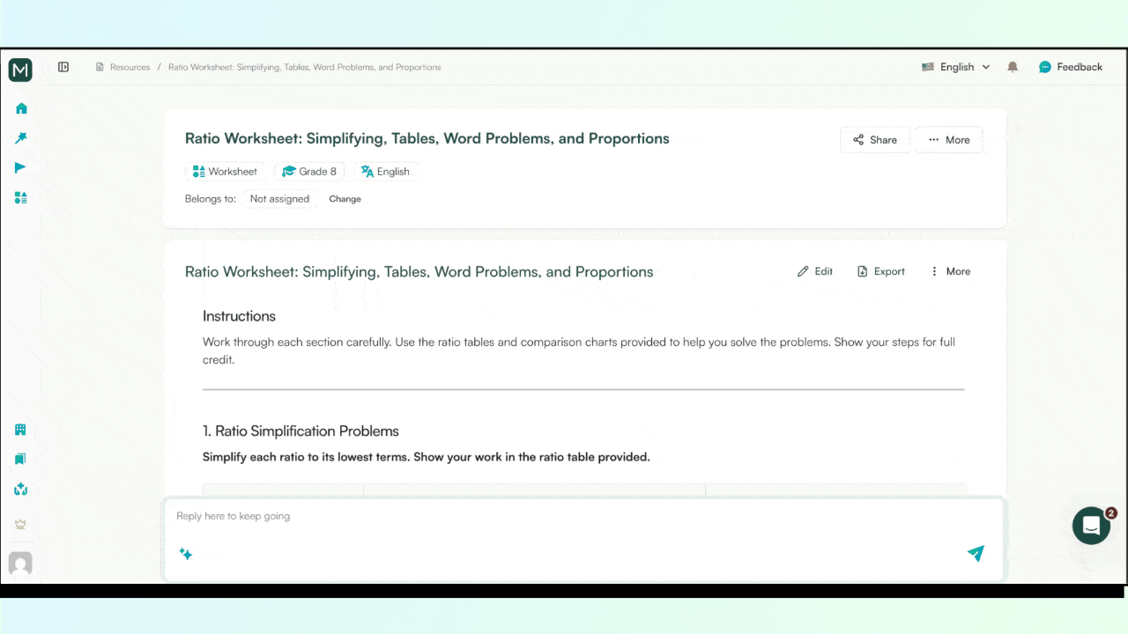Click the Share button
The image size is (1128, 634).
point(875,140)
